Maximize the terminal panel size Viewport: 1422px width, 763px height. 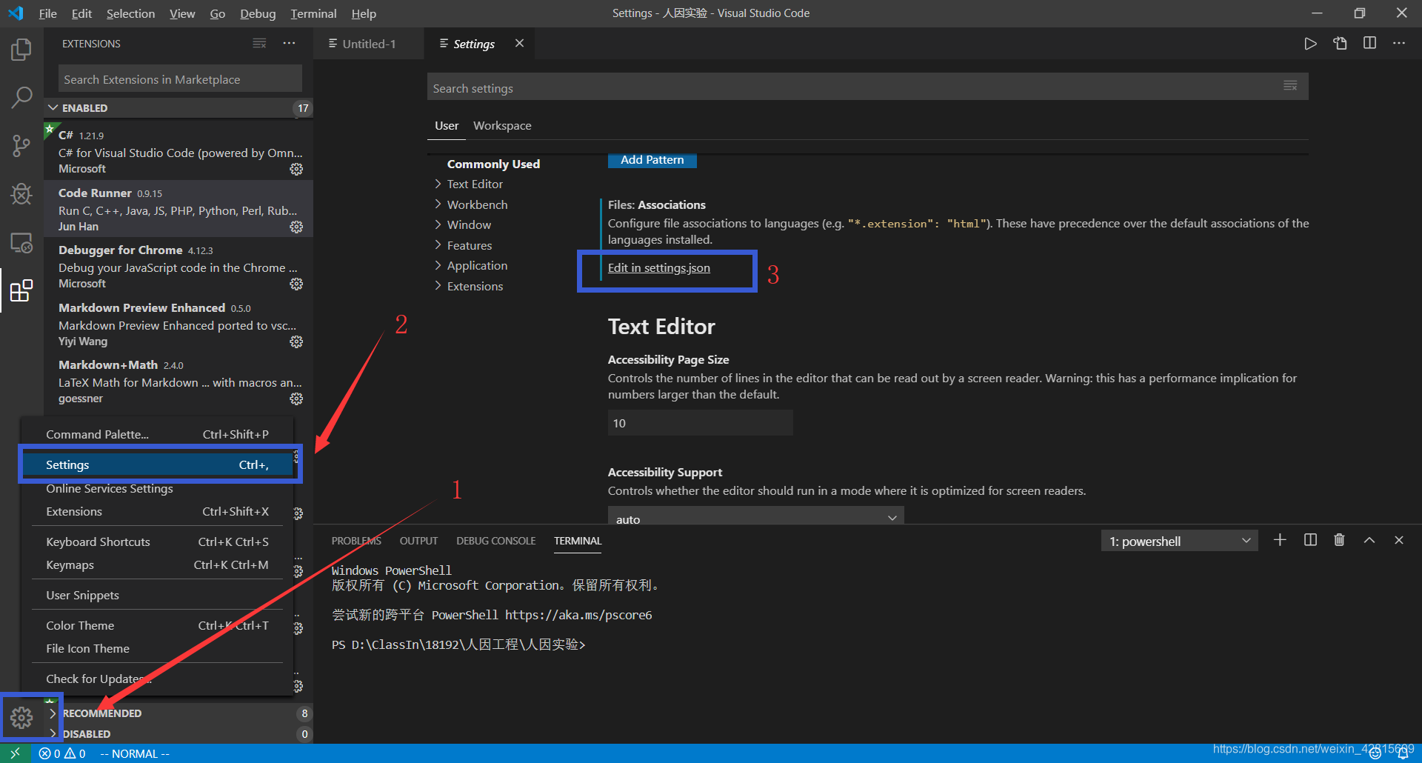1369,540
